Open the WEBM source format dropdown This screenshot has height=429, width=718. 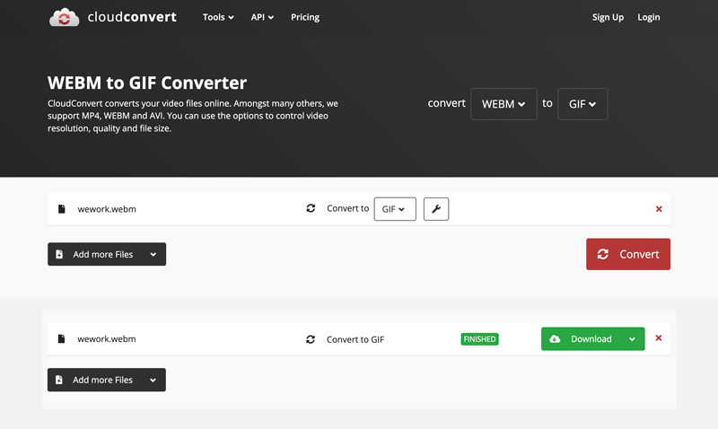pyautogui.click(x=503, y=104)
